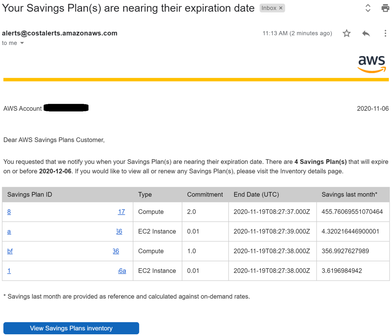Click commitment value 1.0
This screenshot has width=392, height=336.
(x=191, y=251)
